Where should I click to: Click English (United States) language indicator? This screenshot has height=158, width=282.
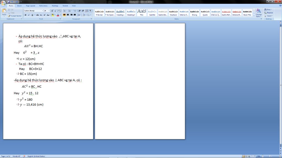click(x=36, y=156)
